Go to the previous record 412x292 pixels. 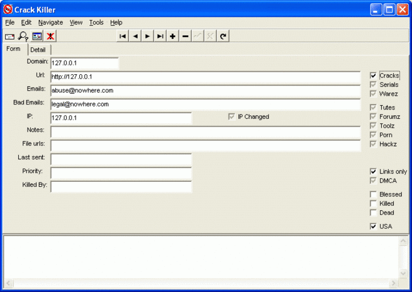135,36
